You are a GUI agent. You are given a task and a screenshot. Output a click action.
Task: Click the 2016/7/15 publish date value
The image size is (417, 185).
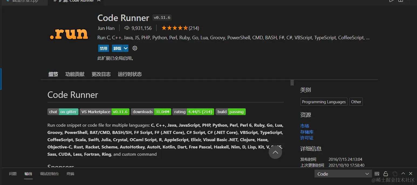[x=345, y=159]
